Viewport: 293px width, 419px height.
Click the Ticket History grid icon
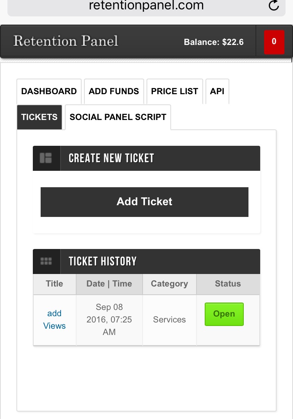46,261
